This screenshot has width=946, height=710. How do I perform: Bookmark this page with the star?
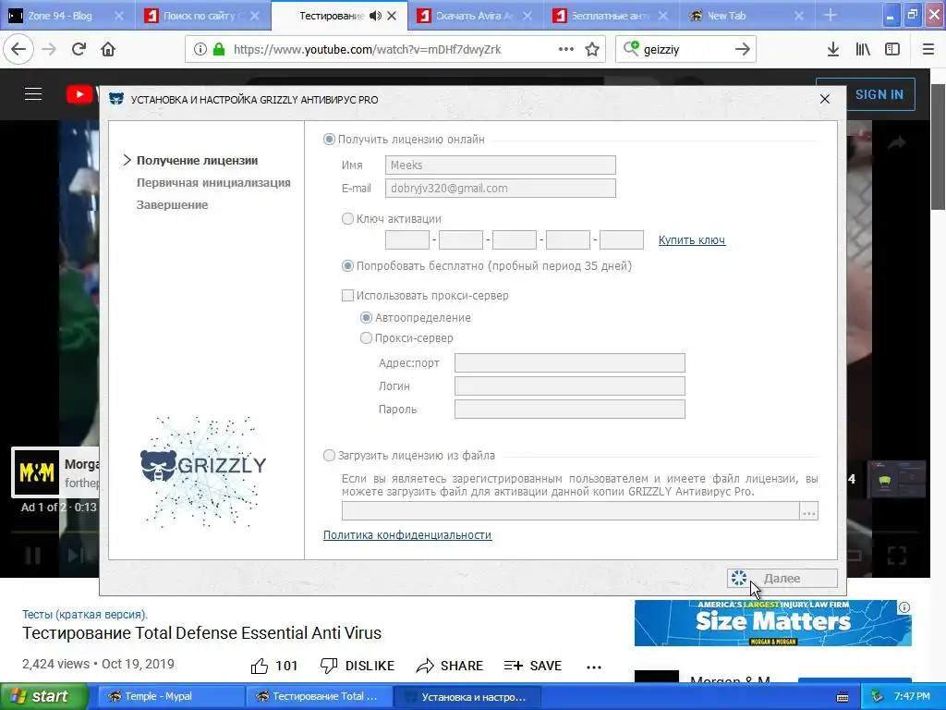[592, 50]
